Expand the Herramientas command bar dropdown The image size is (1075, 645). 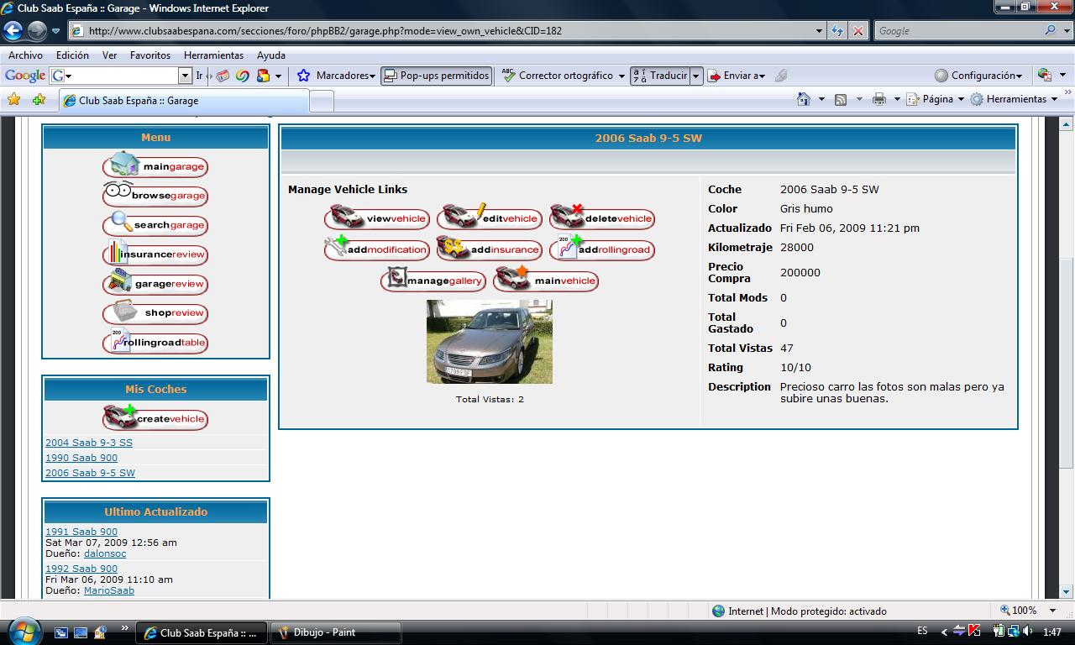tap(1016, 99)
